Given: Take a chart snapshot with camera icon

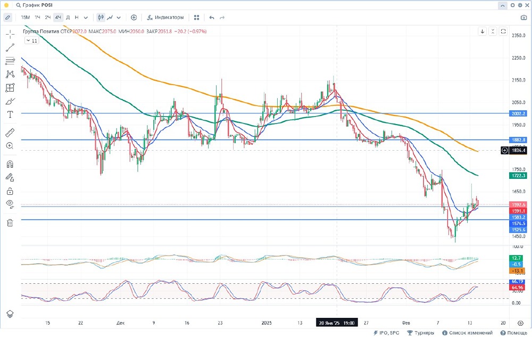Looking at the screenshot, I should [x=524, y=18].
